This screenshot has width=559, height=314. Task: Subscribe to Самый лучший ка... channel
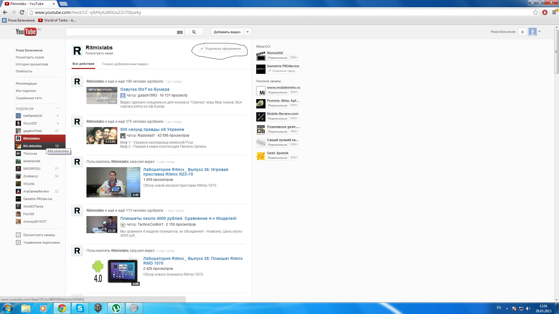coord(277,144)
